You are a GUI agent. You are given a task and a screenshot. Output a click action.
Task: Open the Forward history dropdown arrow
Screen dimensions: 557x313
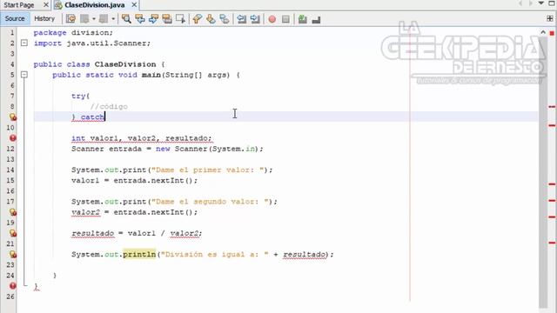tap(113, 19)
